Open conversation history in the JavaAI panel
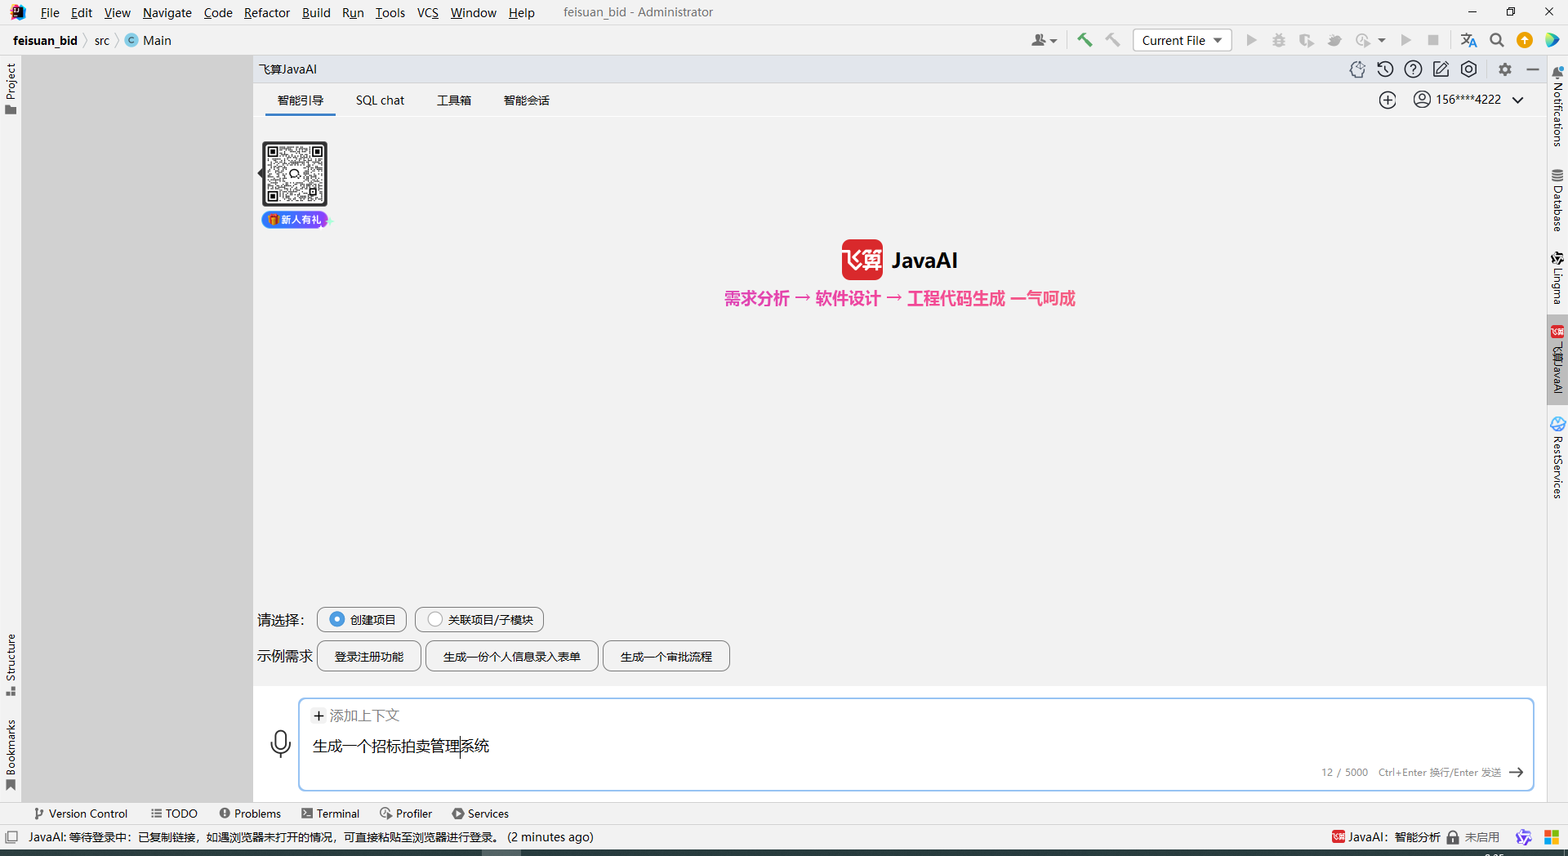 (1385, 69)
